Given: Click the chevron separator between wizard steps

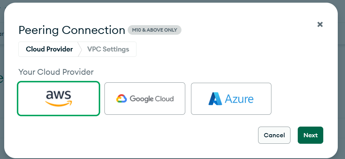Looking at the screenshot, I should (x=80, y=49).
